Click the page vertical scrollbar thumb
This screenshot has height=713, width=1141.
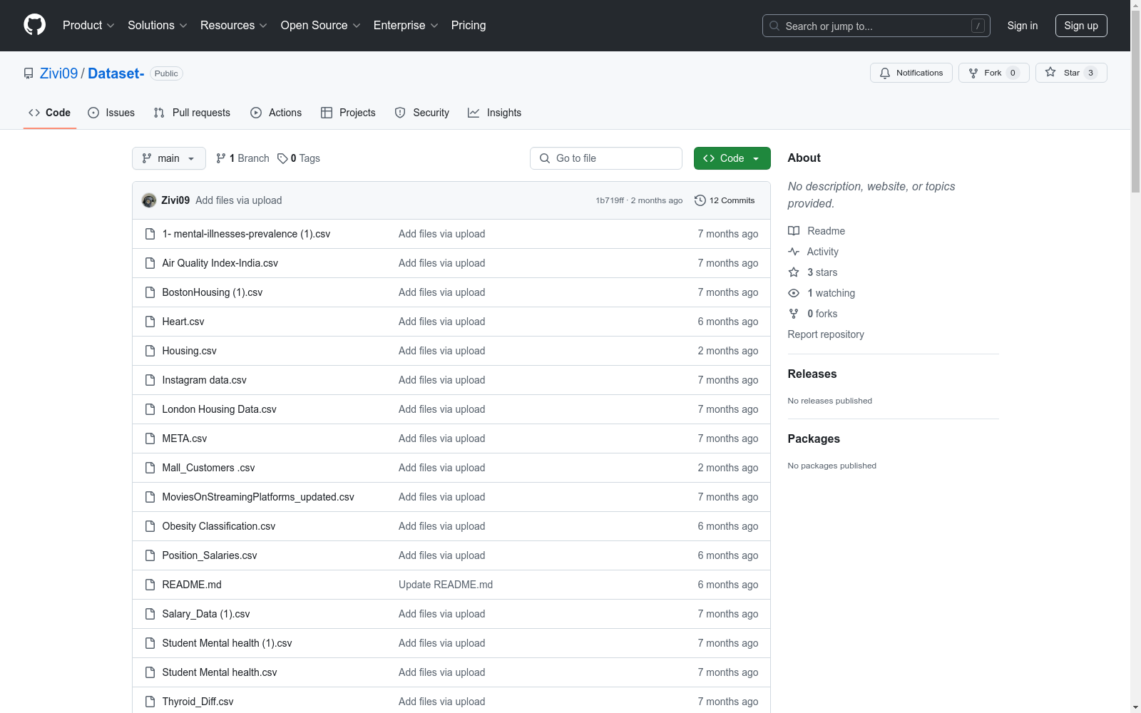[1135, 102]
